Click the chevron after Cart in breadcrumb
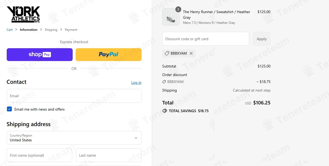The height and width of the screenshot is (166, 329). [16, 30]
